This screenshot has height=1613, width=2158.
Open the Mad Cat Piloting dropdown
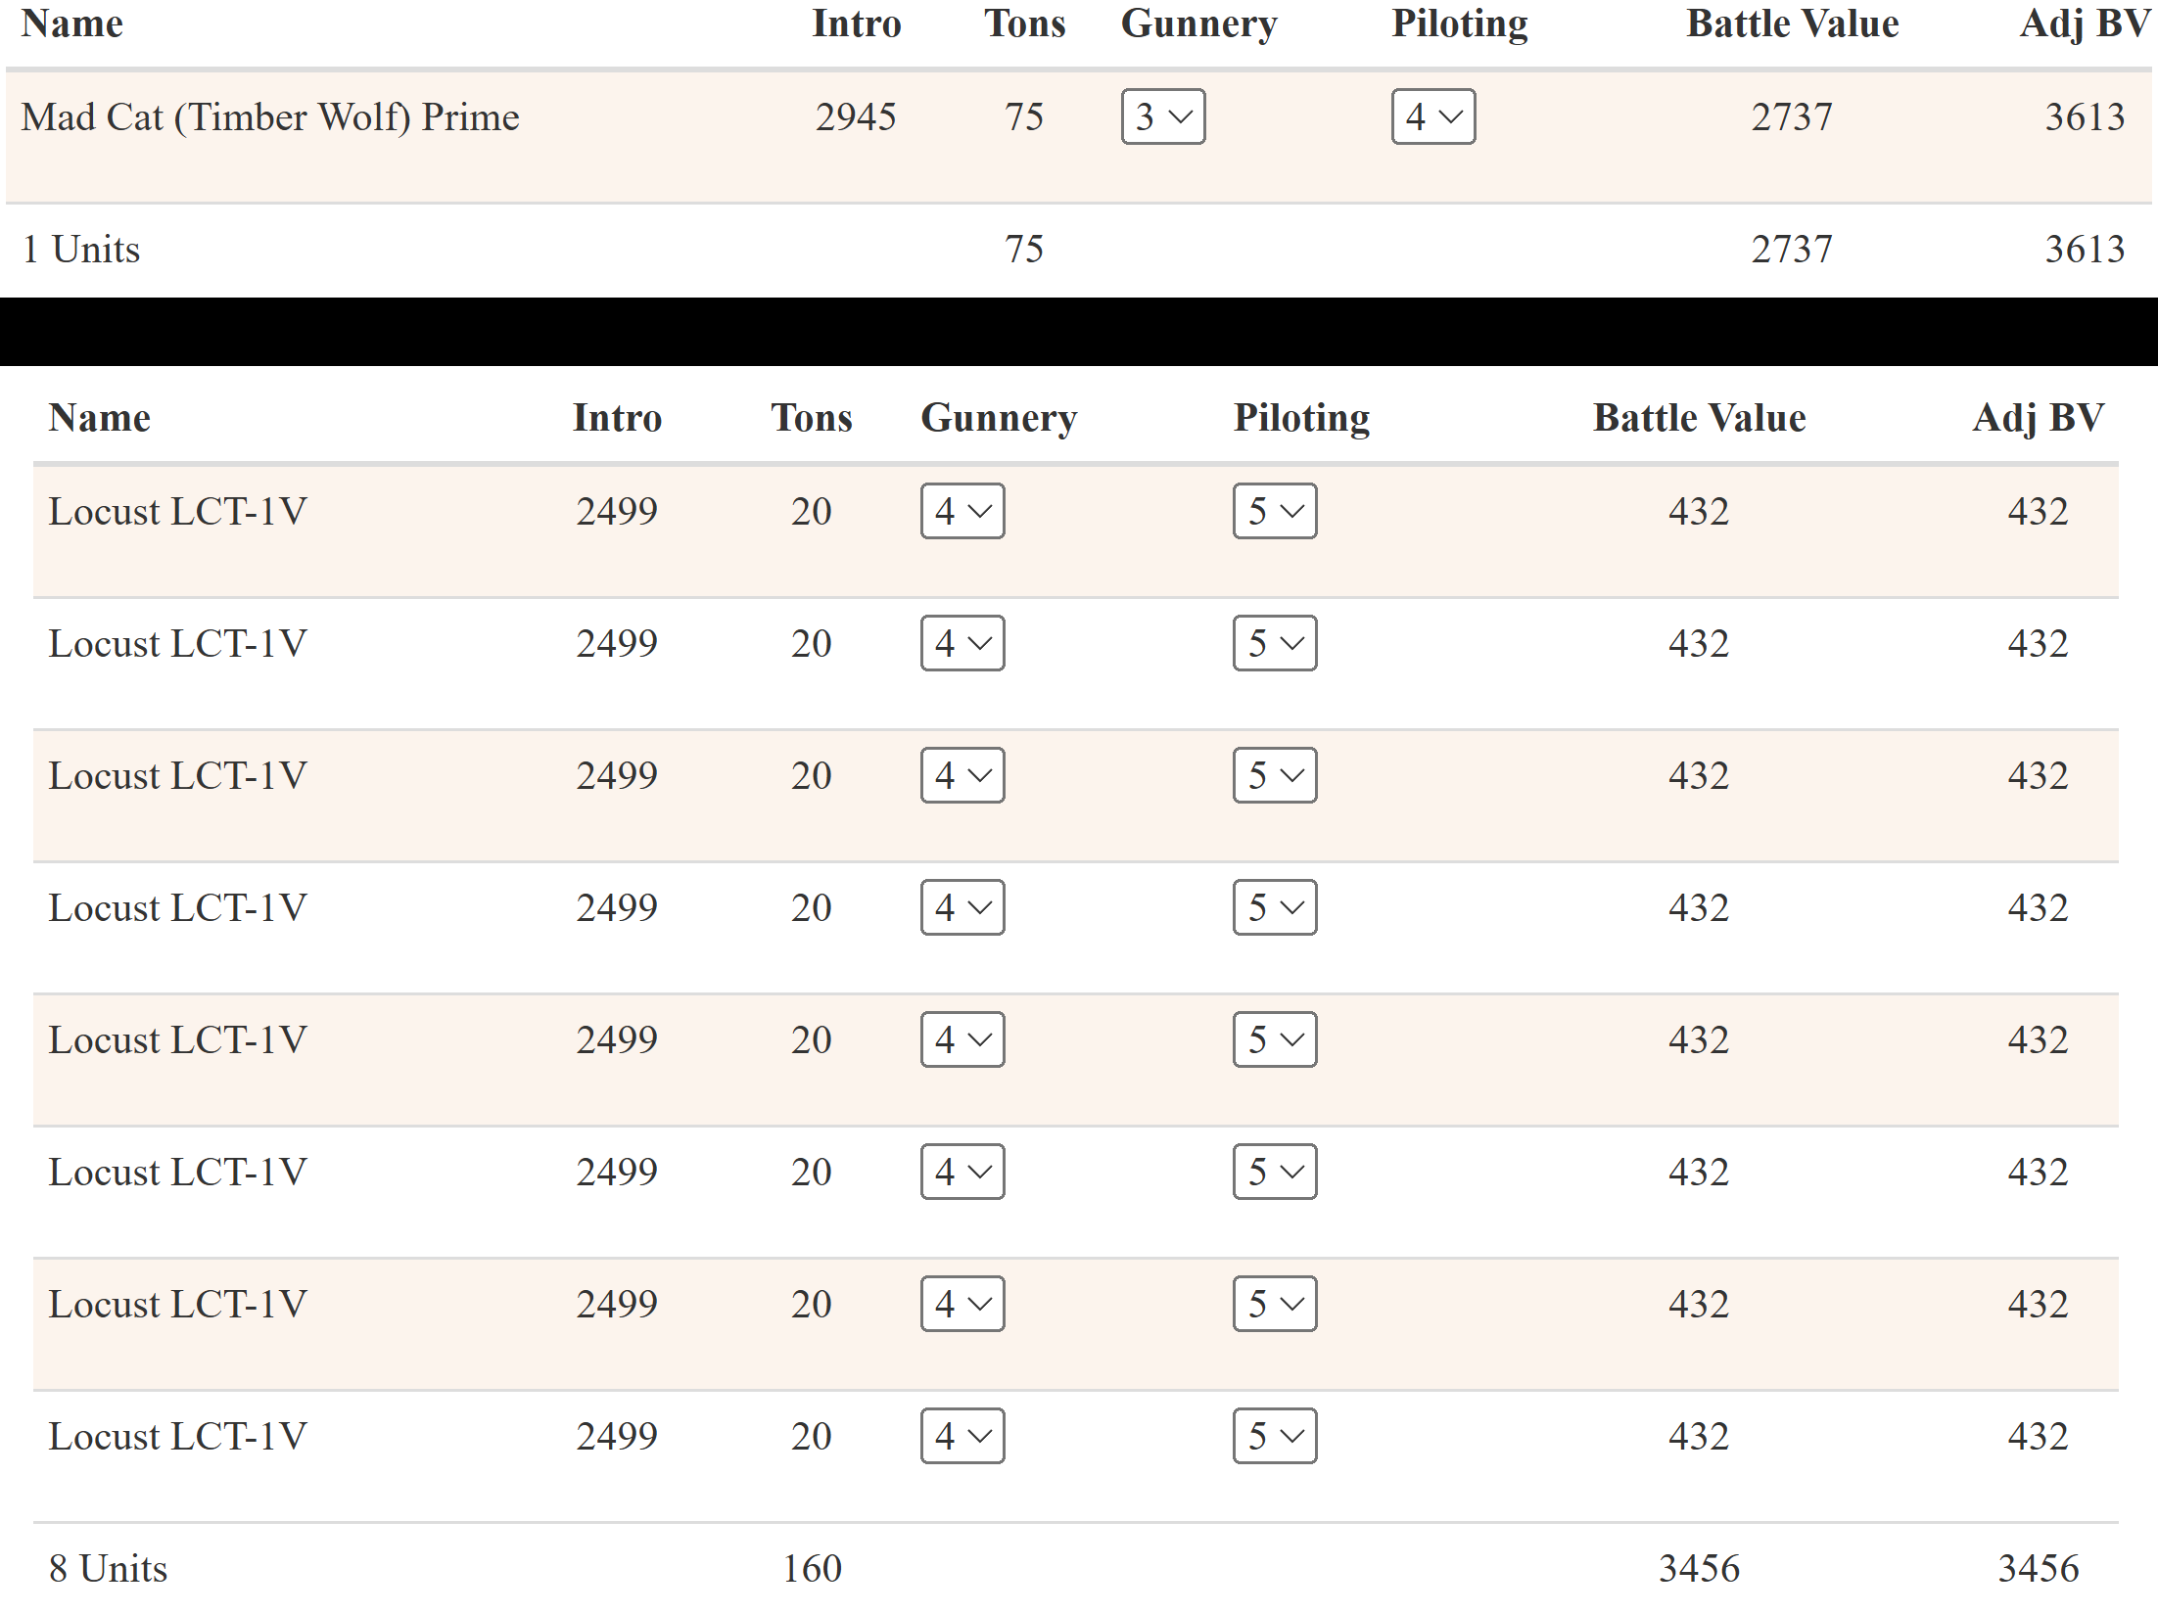[1433, 116]
